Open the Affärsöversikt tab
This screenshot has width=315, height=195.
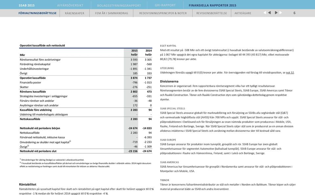click(x=70, y=6)
